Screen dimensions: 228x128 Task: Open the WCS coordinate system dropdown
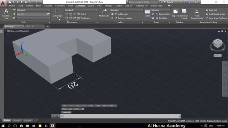coord(218,55)
